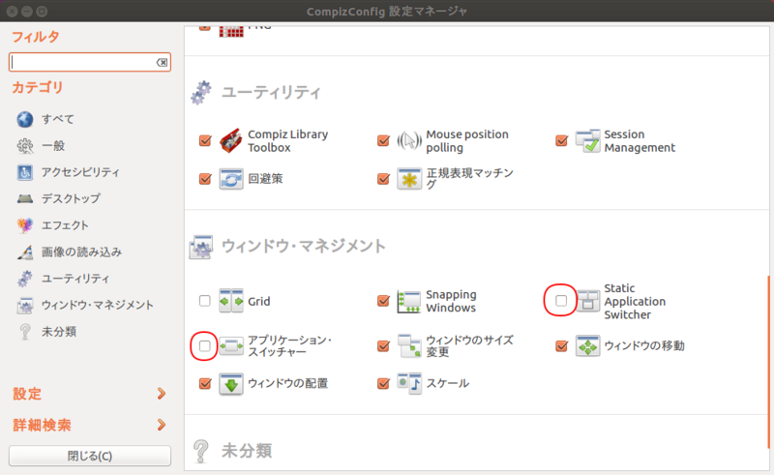774x475 pixels.
Task: Open Static Application Switcher label
Action: (635, 301)
